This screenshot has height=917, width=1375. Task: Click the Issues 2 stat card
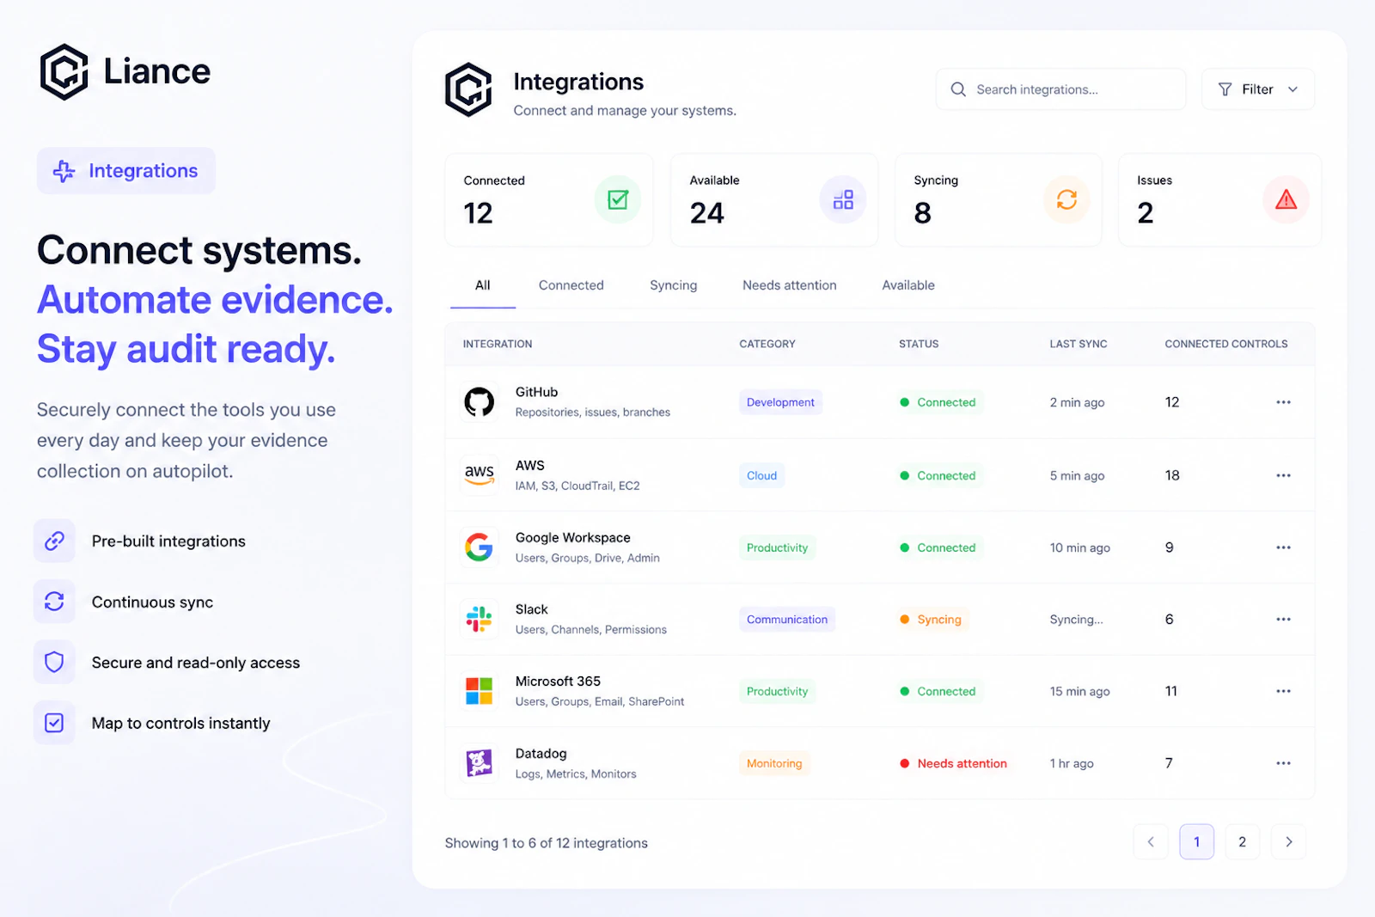point(1219,200)
